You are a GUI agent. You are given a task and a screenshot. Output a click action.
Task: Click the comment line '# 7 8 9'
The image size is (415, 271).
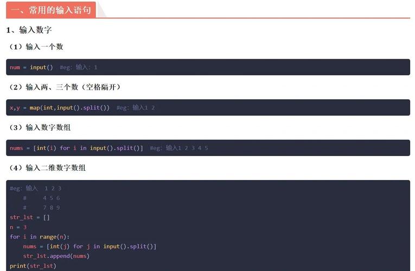41,208
